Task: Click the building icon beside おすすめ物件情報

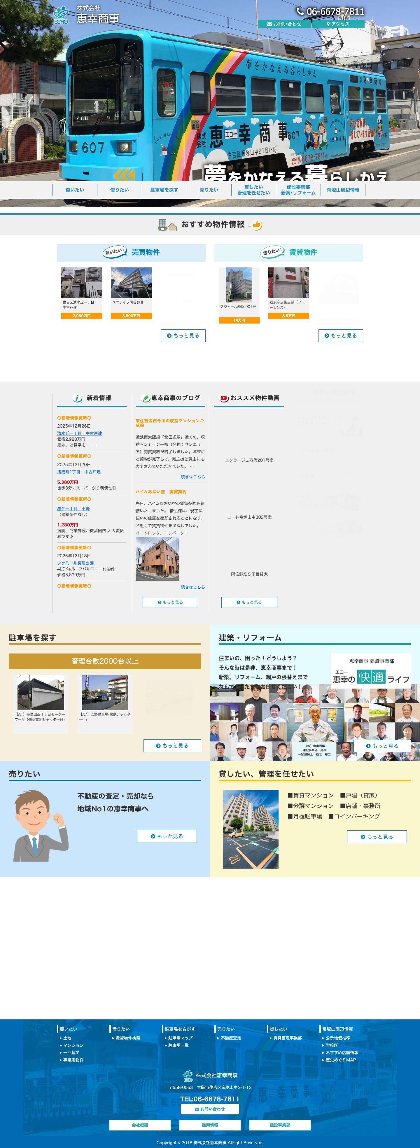Action: tap(168, 225)
